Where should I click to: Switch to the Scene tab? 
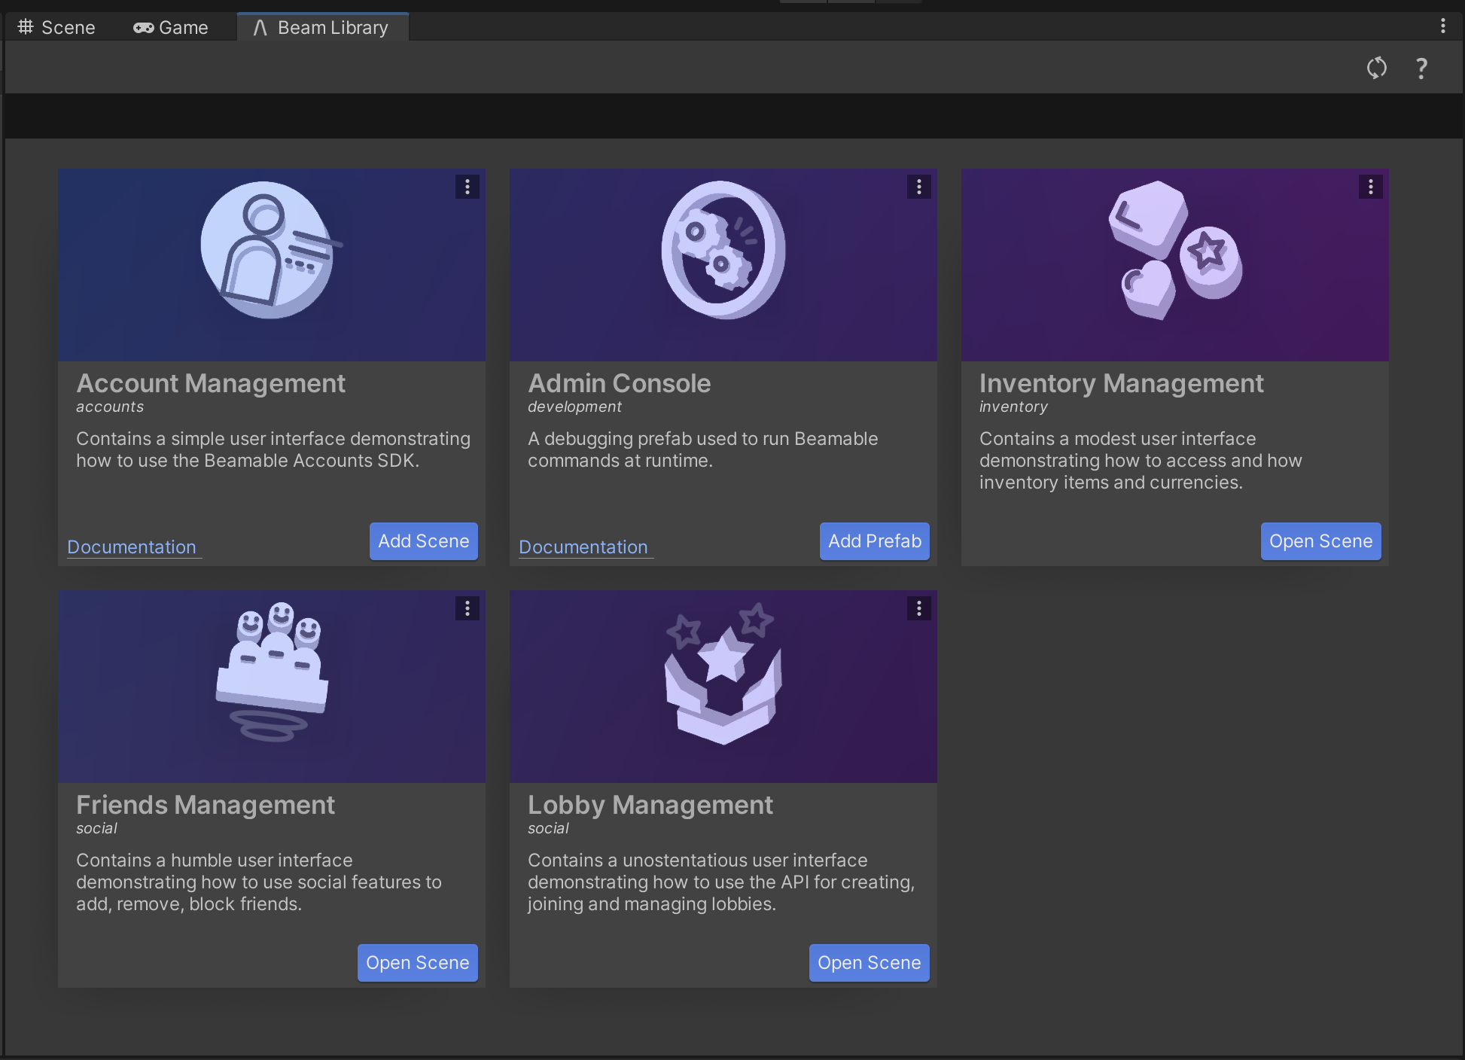click(56, 28)
